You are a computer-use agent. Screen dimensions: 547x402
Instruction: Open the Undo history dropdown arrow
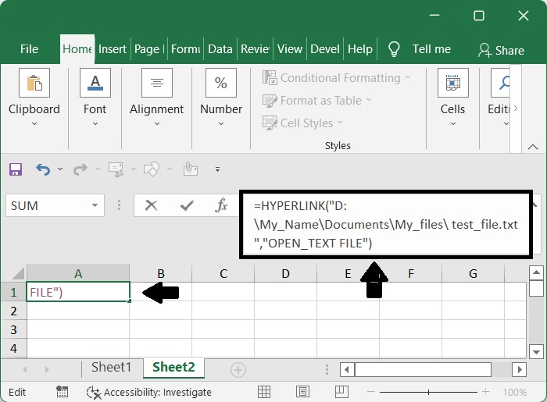point(59,169)
